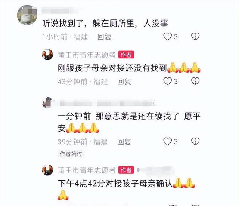Open the 莆田市青年志愿者 avatar in the bottom reply
This screenshot has width=239, height=206.
pos(47,170)
